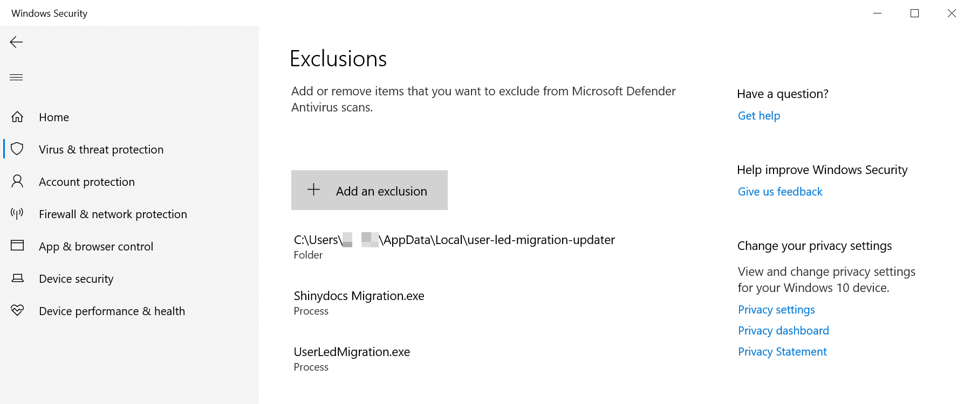Open the Get help link

(x=758, y=116)
